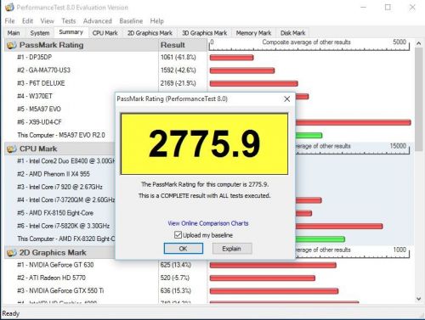425x320 pixels.
Task: Close the PassMark Rating dialog
Action: tap(286, 98)
